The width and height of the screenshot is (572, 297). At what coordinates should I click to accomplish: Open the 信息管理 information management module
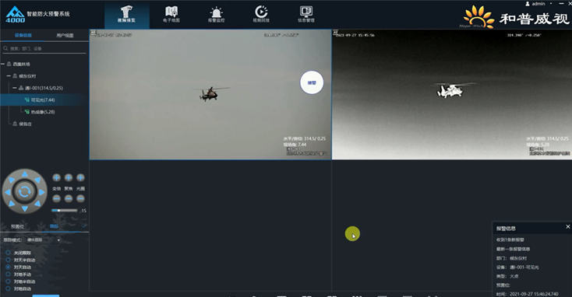pyautogui.click(x=306, y=14)
